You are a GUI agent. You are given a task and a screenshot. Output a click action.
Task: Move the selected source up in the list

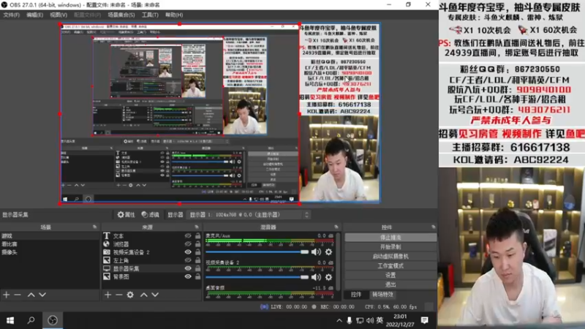click(143, 295)
